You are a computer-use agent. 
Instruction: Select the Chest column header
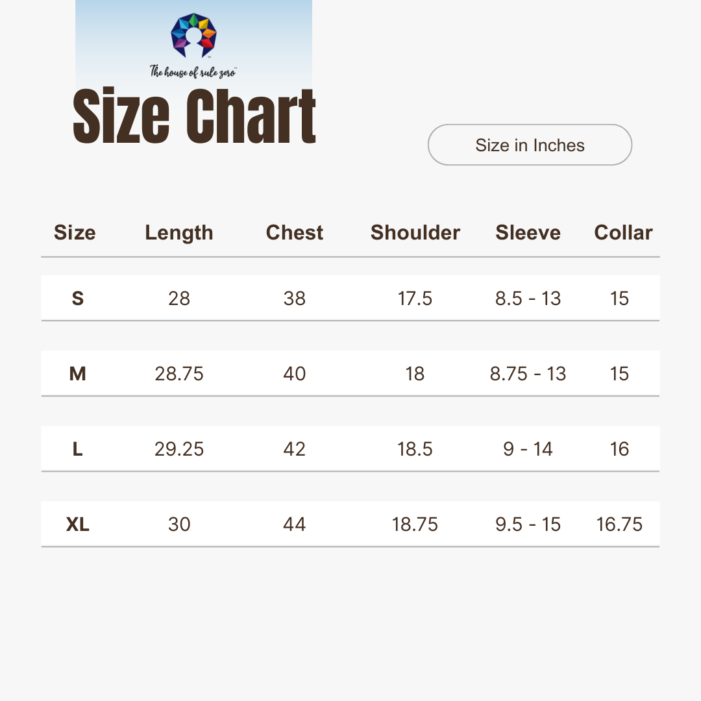294,232
